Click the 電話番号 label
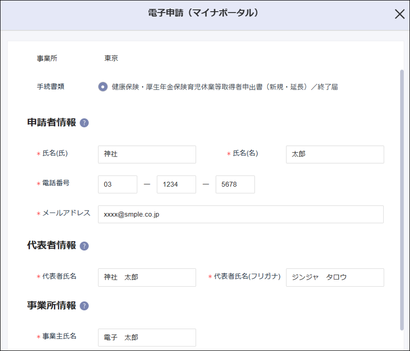The image size is (410, 351). 56,183
